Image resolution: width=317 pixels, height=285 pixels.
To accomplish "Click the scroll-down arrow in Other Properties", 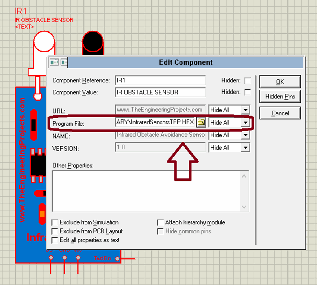I will point(244,207).
